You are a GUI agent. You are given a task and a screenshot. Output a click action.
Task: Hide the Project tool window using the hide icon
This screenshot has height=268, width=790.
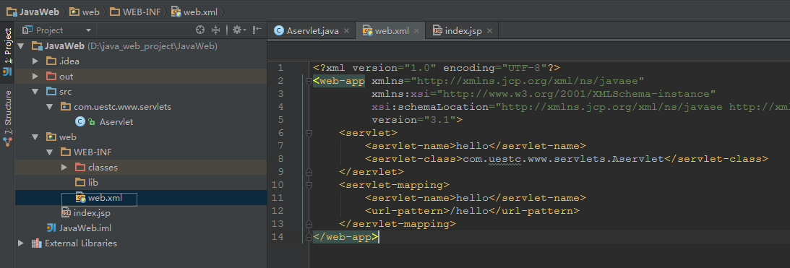pos(257,30)
